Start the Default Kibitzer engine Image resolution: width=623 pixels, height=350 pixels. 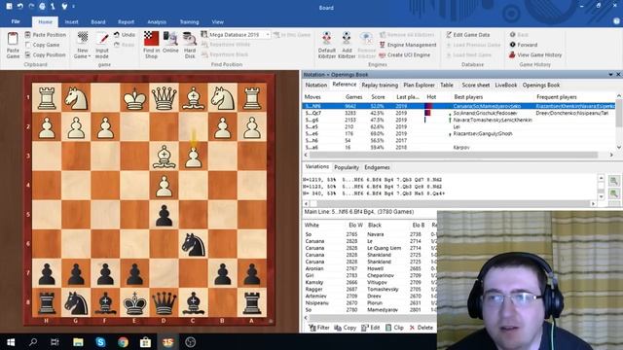(327, 46)
